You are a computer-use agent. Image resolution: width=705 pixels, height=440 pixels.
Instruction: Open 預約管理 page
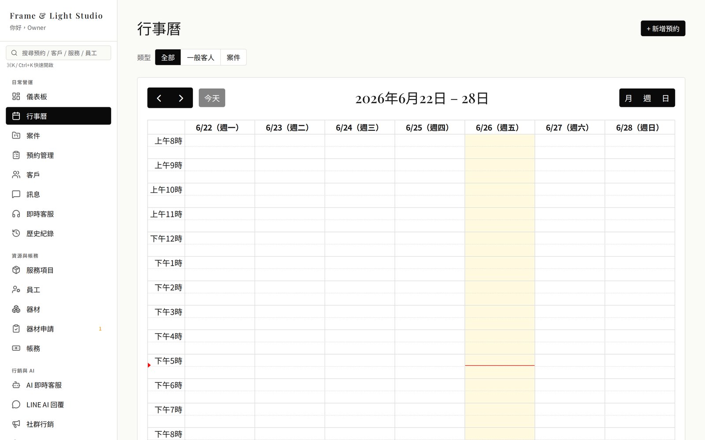click(x=58, y=155)
